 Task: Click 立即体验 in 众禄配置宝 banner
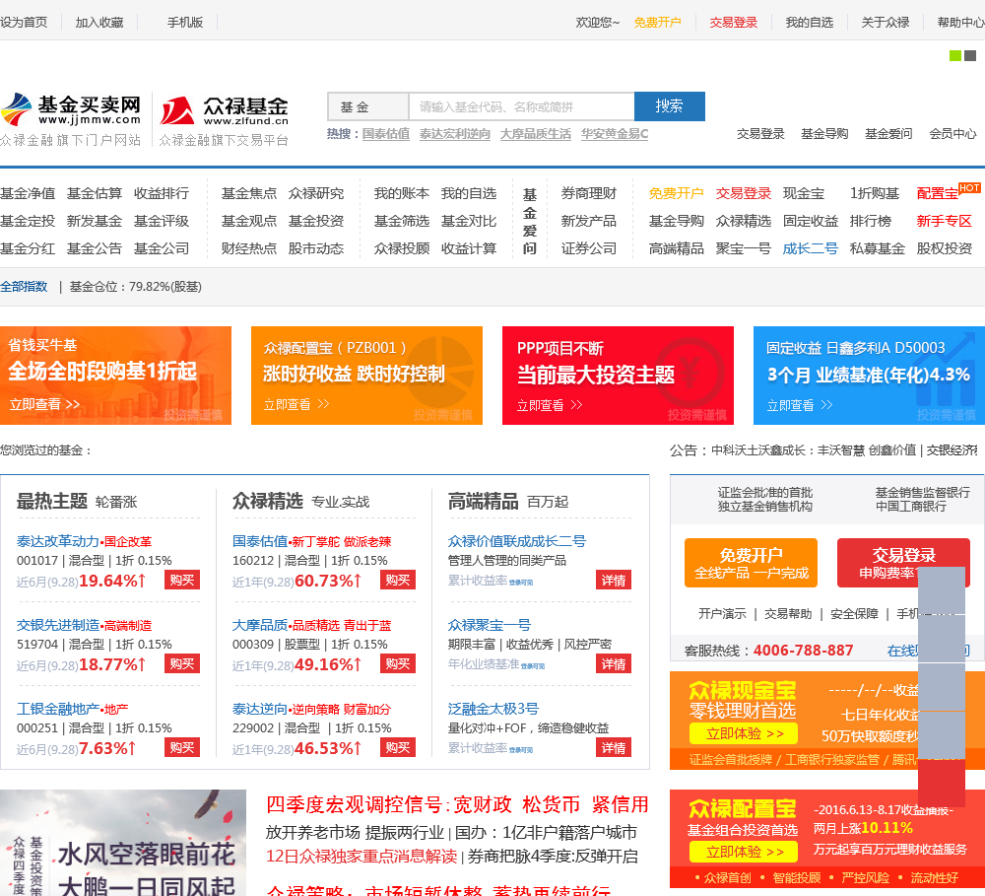pos(744,853)
